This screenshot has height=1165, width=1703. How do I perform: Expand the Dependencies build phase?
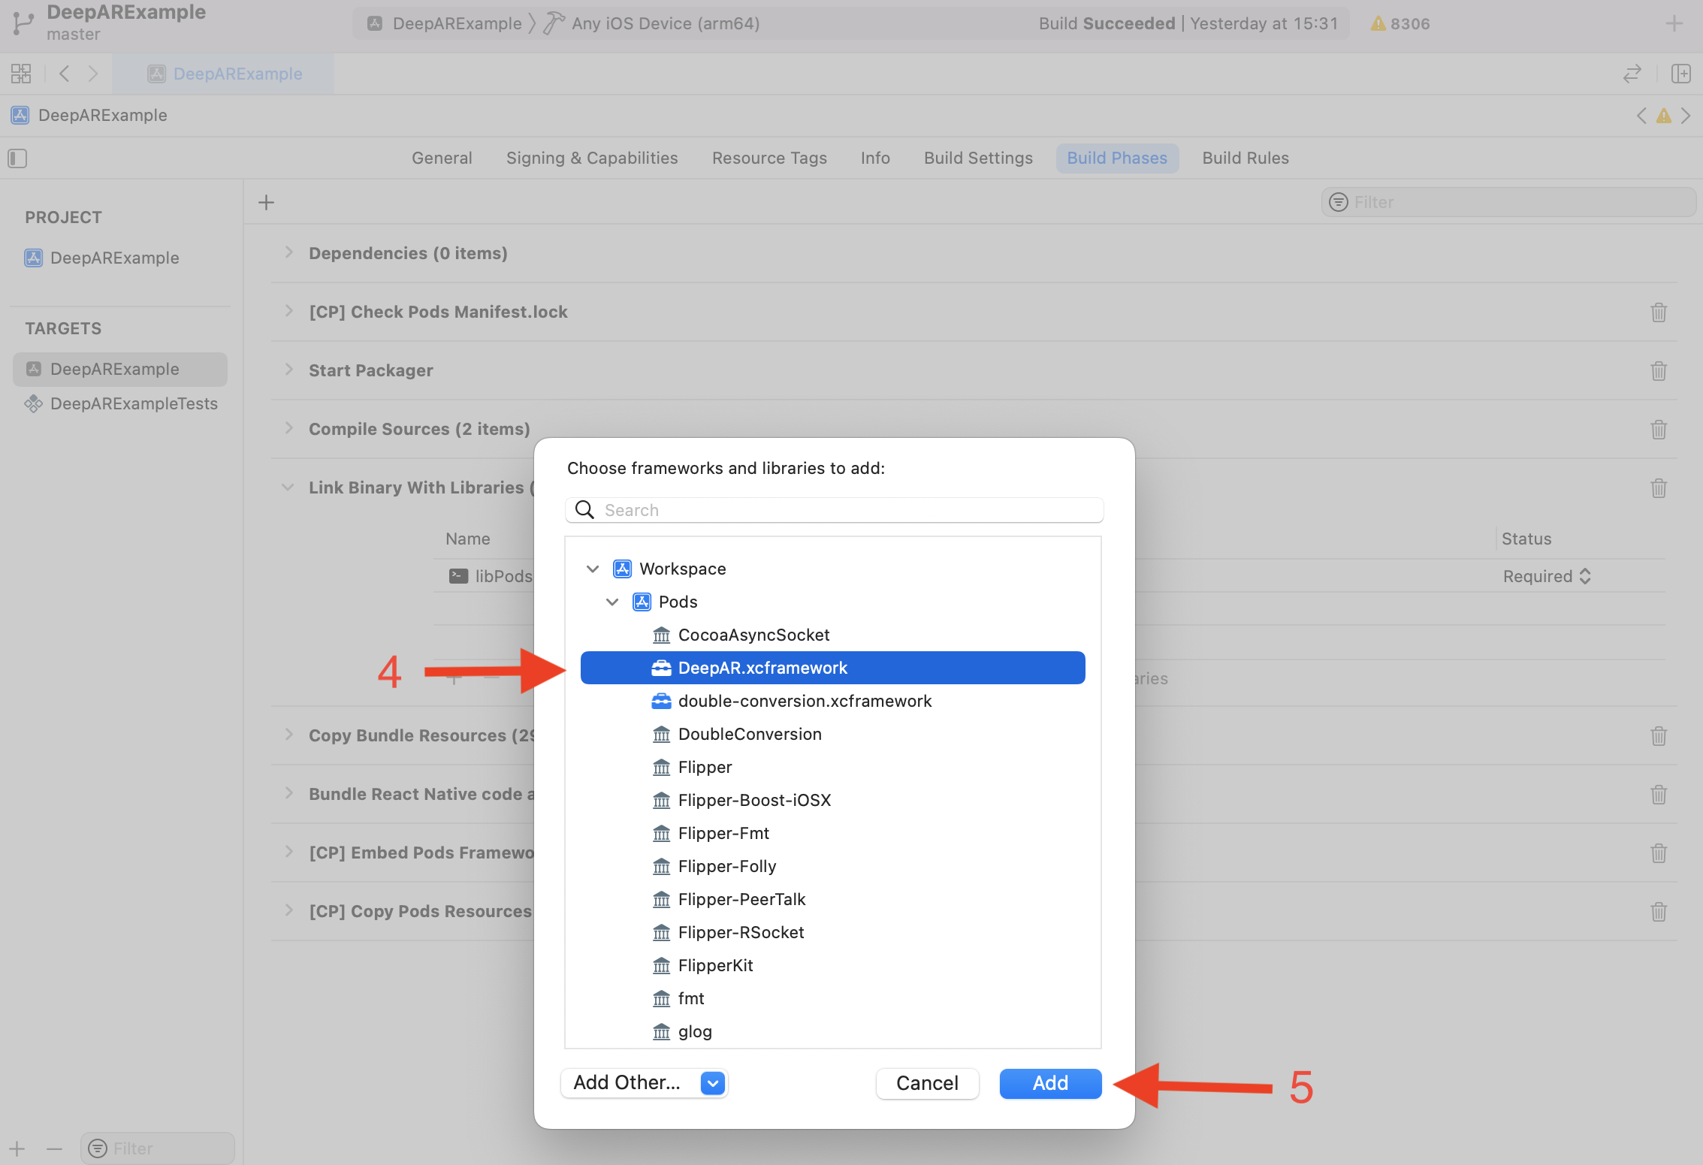(x=289, y=253)
